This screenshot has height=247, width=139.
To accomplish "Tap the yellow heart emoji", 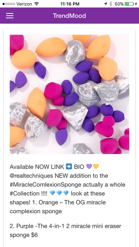I will (96, 166).
